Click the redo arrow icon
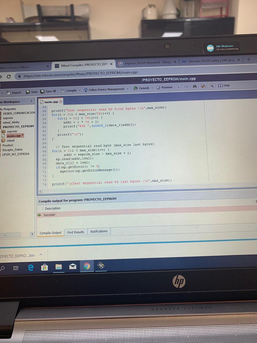The height and width of the screenshot is (343, 257). (x=186, y=87)
